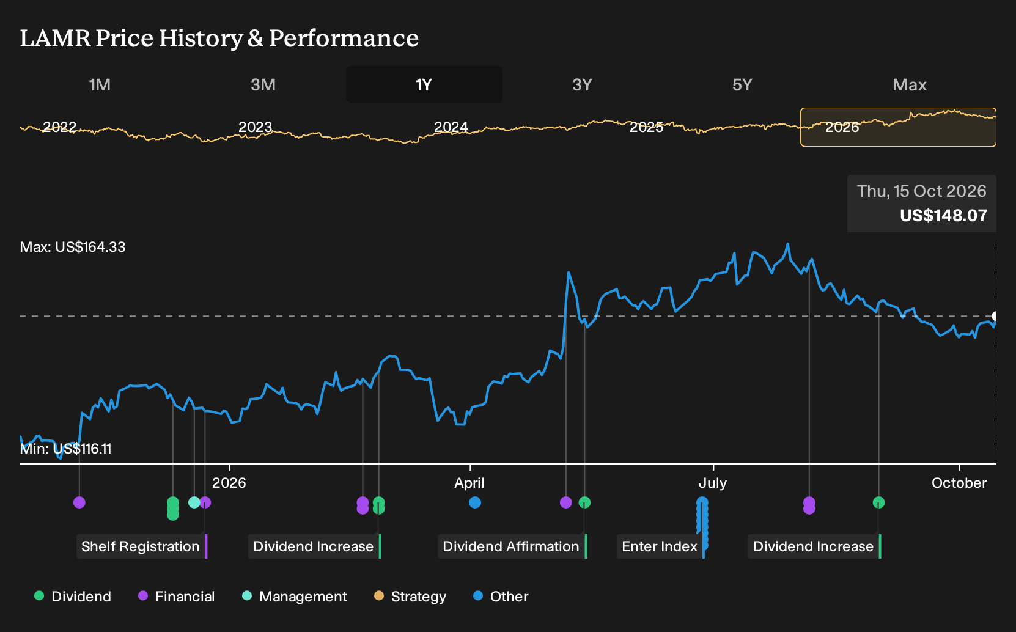
Task: Toggle the Dividend legend filter
Action: tap(73, 597)
